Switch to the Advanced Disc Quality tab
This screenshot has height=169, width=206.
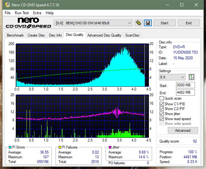[x=104, y=35]
